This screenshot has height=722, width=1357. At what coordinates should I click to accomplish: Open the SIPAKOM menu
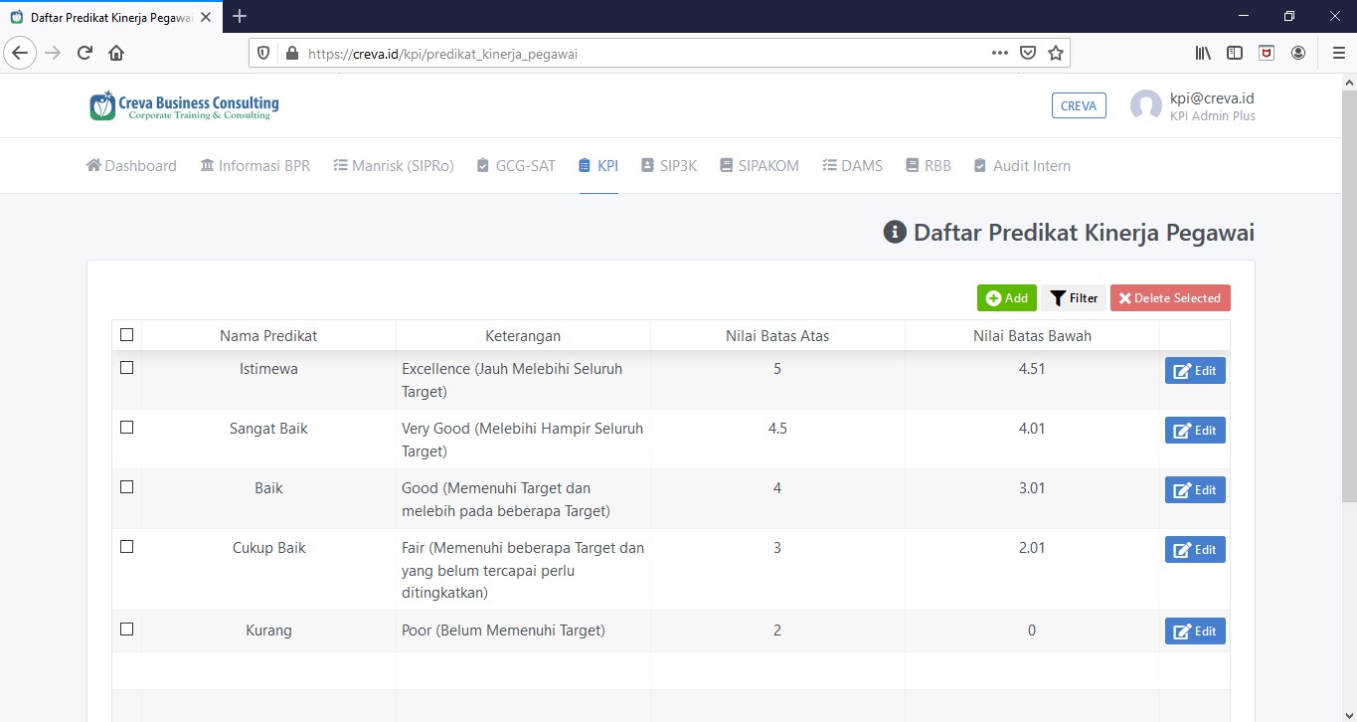(760, 166)
